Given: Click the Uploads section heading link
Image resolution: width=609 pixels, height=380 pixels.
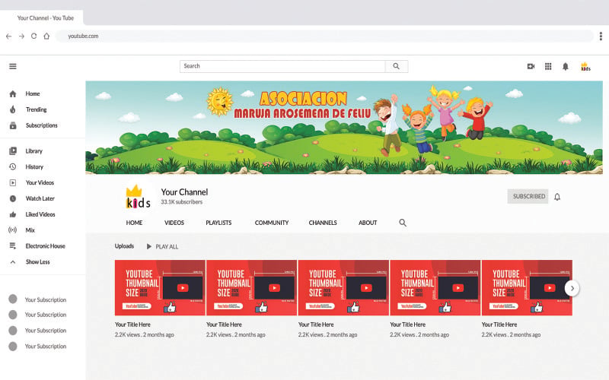Looking at the screenshot, I should click(124, 246).
